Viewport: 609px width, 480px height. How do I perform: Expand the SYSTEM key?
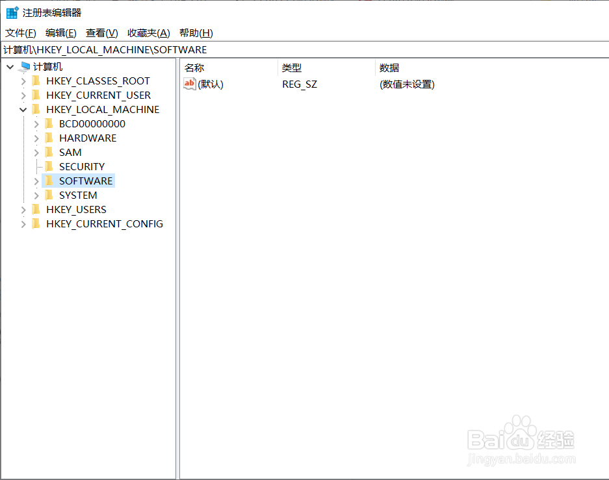click(36, 196)
